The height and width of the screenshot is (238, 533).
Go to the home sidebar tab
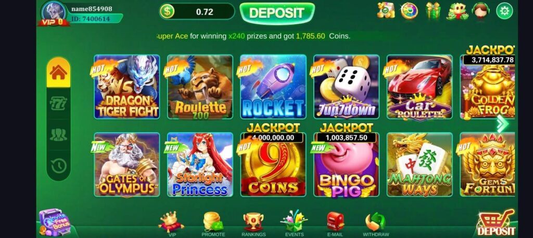click(x=58, y=73)
